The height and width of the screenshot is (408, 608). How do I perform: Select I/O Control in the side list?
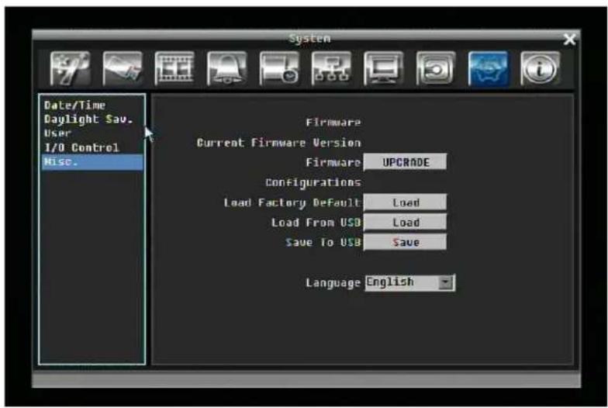click(81, 147)
